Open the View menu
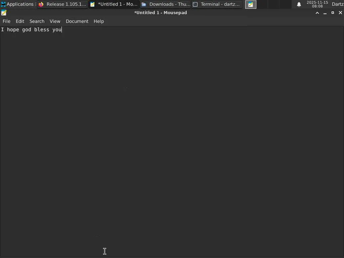Image resolution: width=344 pixels, height=258 pixels. [55, 21]
